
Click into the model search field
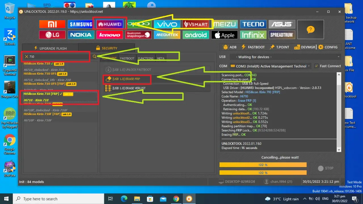coord(59,57)
